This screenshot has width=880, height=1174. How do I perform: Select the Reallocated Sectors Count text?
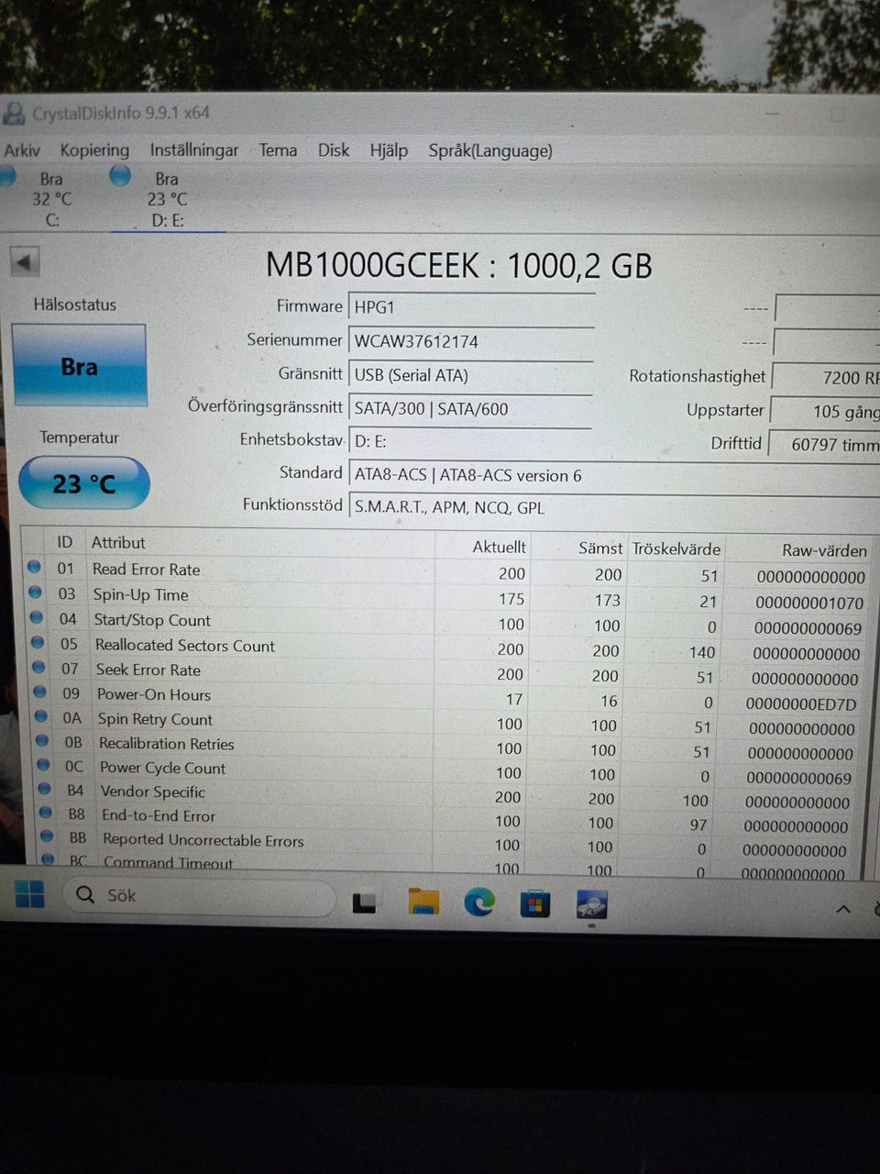pyautogui.click(x=185, y=646)
